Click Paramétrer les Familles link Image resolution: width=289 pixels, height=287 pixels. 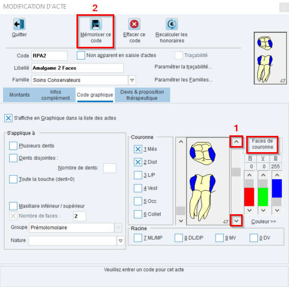click(x=183, y=80)
